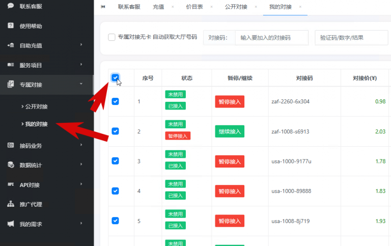
Task: Click the 联系客服 chat bubble icon in sidebar
Action: (11, 6)
